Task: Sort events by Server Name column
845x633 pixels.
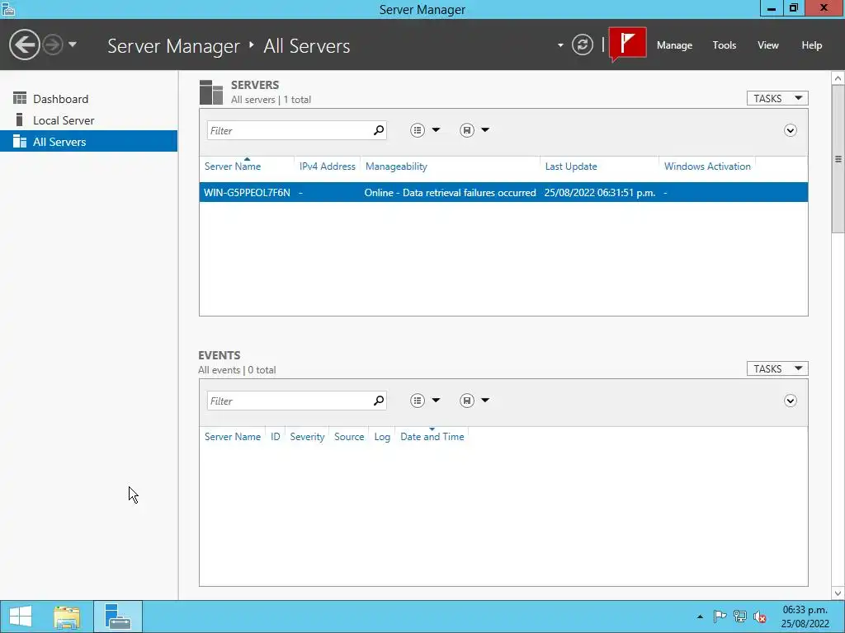Action: (x=232, y=437)
